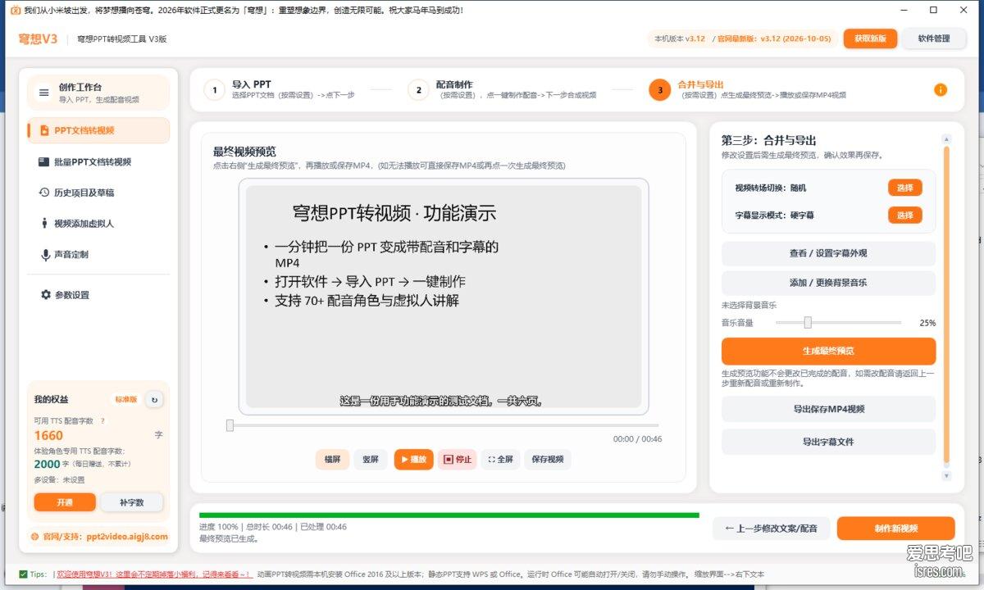Click 补字数 button
This screenshot has width=984, height=590.
pyautogui.click(x=131, y=502)
